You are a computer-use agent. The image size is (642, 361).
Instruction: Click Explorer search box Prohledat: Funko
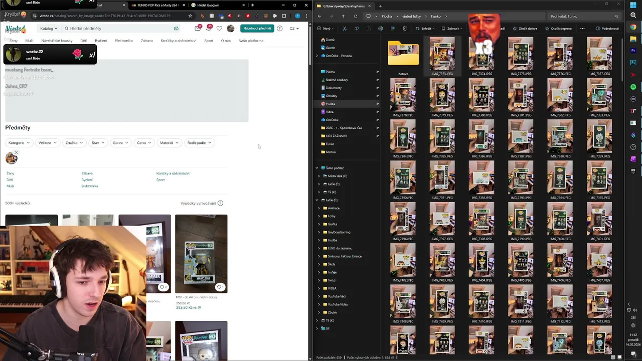[x=583, y=16]
